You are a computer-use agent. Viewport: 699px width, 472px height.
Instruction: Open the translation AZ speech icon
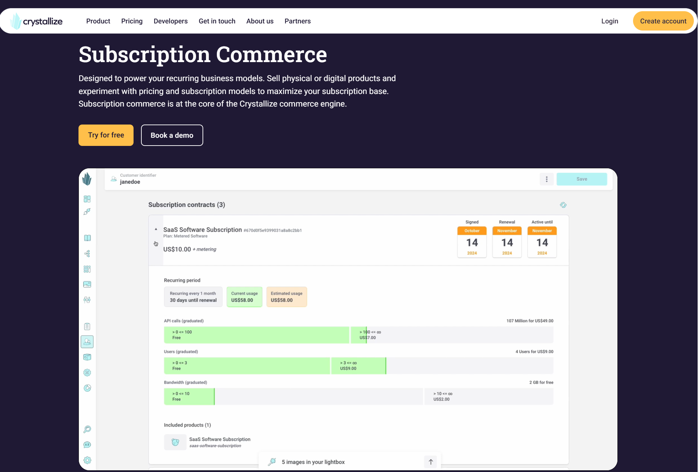(87, 445)
